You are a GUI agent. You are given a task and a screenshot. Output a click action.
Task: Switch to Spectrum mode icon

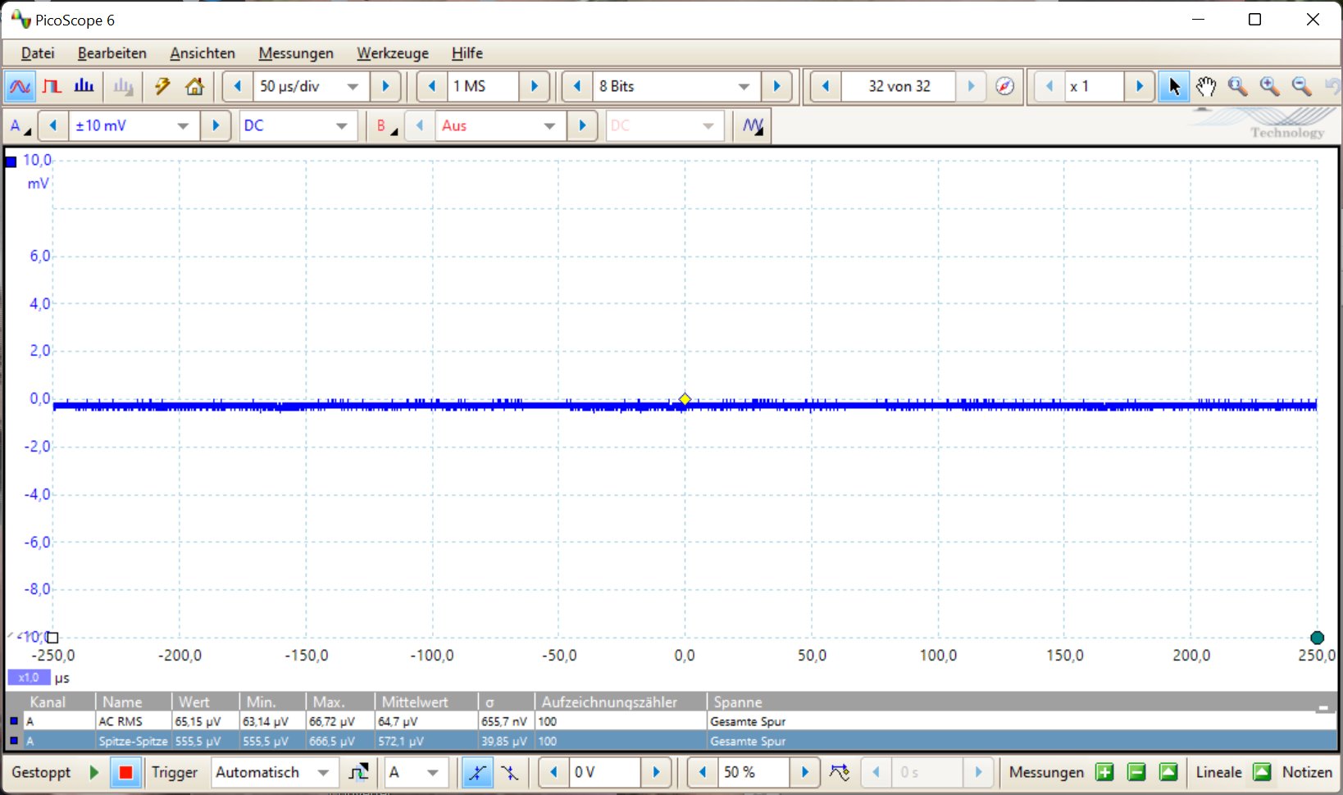pos(84,86)
